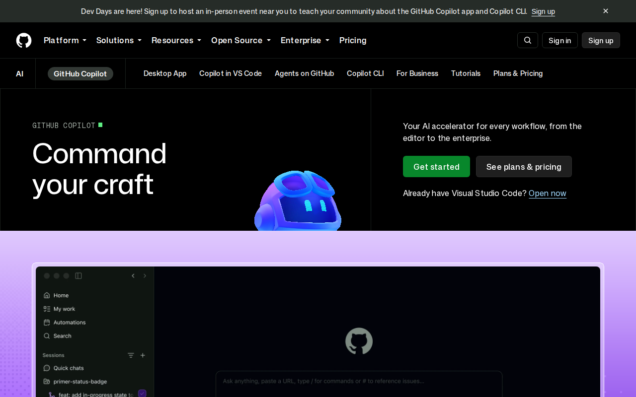Click branch icon beside feat: add in-progress

[52, 395]
